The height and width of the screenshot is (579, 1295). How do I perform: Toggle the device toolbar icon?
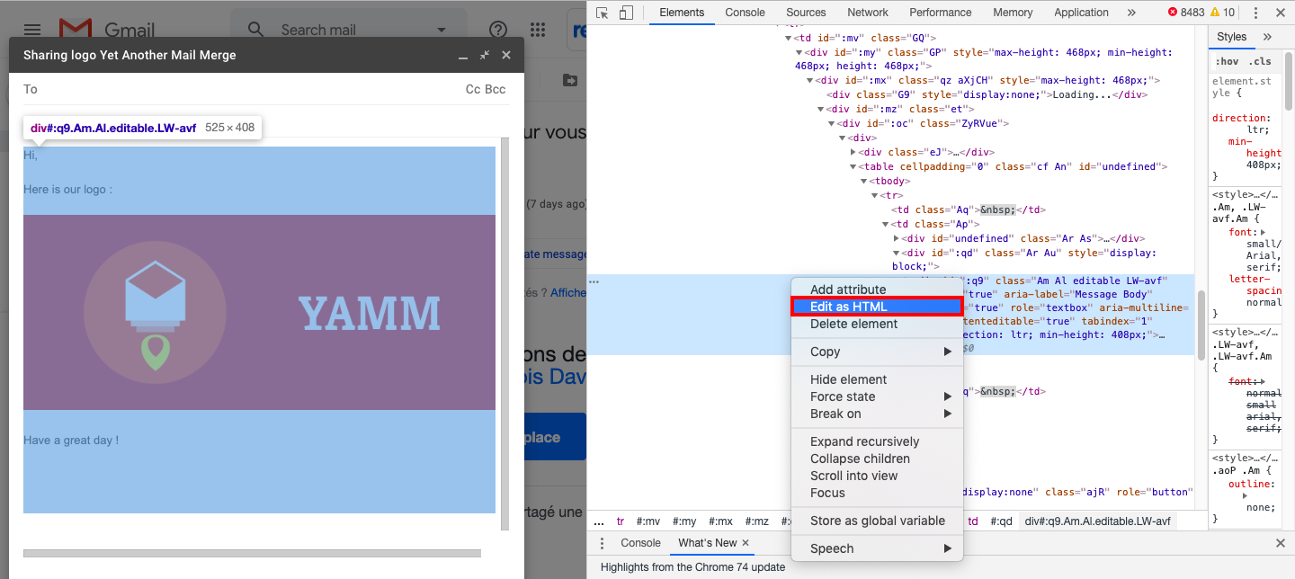tap(626, 13)
